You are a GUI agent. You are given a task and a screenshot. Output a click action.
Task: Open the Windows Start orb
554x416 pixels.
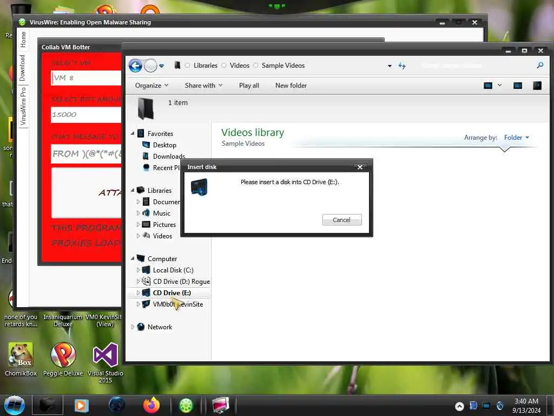coord(14,405)
